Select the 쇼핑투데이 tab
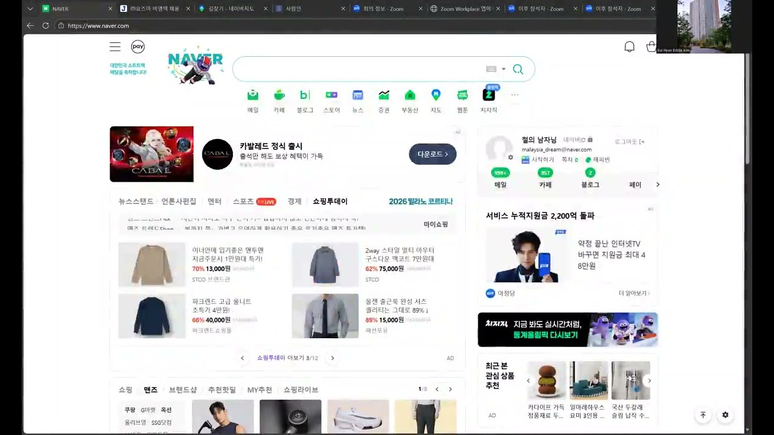 click(330, 201)
